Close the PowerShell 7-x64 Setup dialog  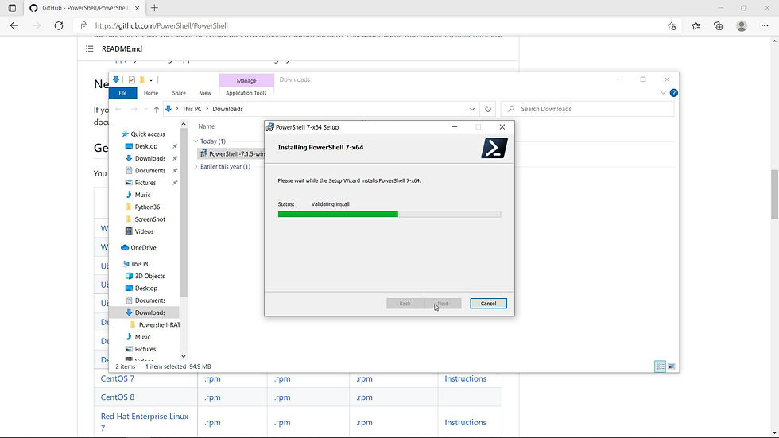502,127
